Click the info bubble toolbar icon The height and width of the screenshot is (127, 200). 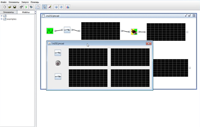pyautogui.click(x=56, y=7)
